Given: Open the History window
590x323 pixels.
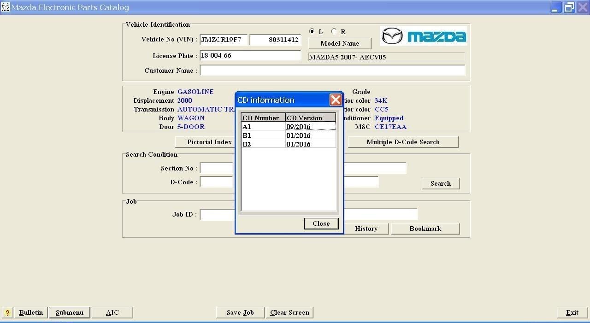Looking at the screenshot, I should point(366,228).
